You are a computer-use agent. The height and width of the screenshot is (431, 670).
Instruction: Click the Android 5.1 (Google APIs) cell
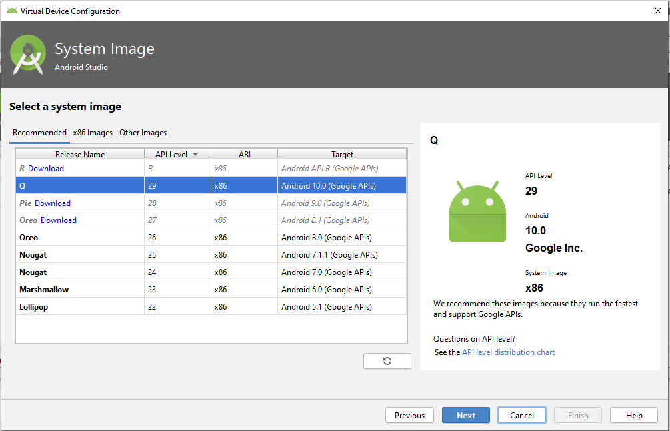[x=342, y=306]
